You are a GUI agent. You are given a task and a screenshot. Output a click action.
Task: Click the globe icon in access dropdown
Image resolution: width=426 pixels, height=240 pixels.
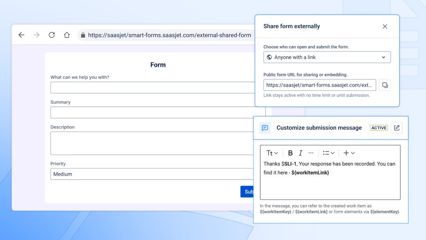(269, 57)
